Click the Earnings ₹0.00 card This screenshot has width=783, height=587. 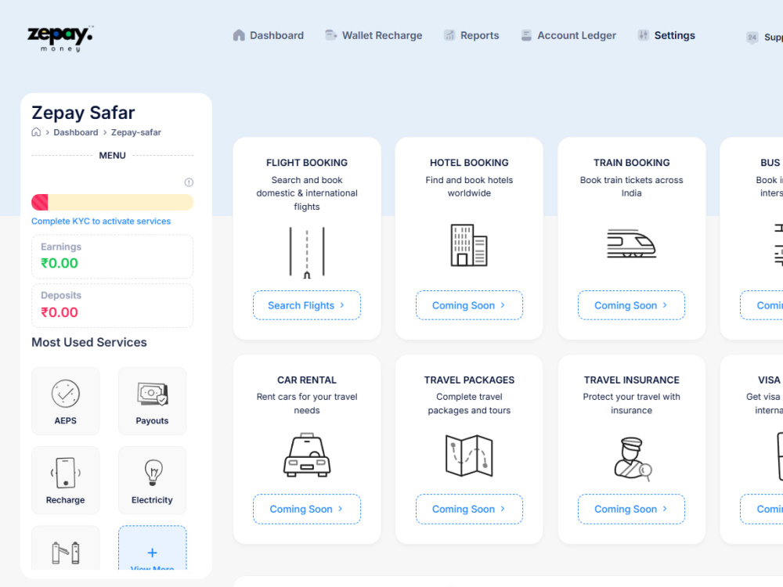(x=112, y=256)
